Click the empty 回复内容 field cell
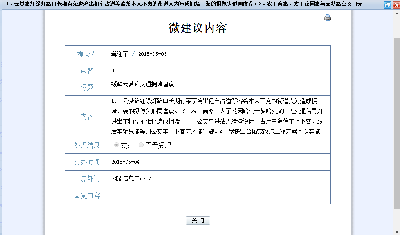 point(219,195)
